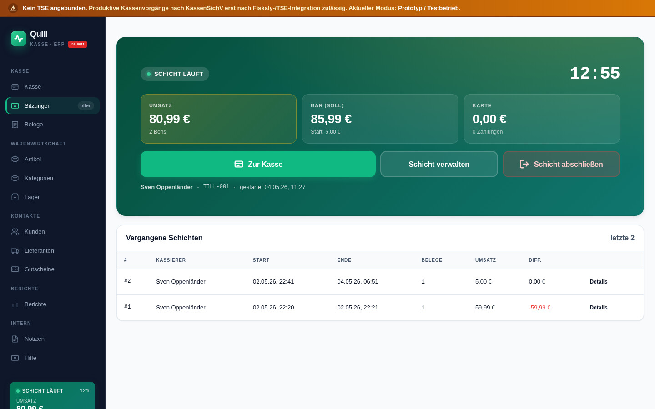Click cashier name Sven Oppenländer under buttons
The image size is (655, 409).
click(x=166, y=187)
